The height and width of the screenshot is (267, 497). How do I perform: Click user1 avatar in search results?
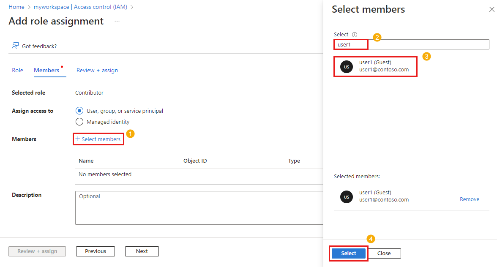347,66
